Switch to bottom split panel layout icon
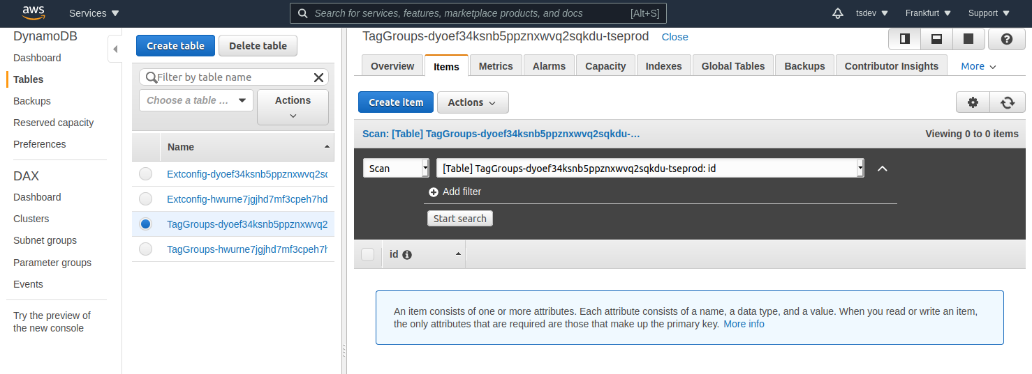The height and width of the screenshot is (374, 1032). pos(937,39)
